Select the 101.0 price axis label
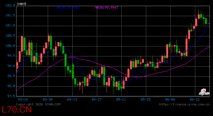The height and width of the screenshot is (116, 213). pos(10,25)
